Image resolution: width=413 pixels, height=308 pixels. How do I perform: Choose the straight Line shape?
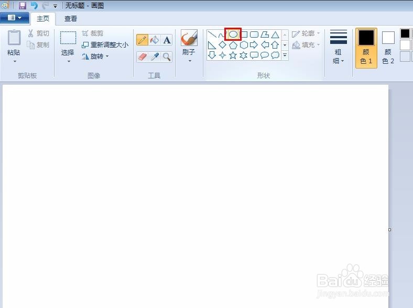(212, 35)
